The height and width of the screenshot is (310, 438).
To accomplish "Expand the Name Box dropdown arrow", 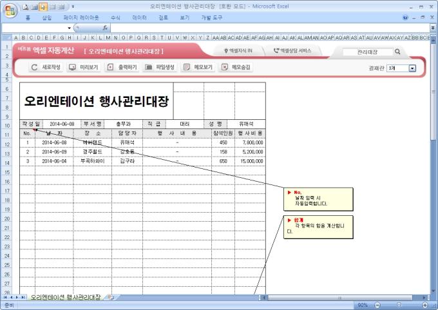I will pyautogui.click(x=70, y=28).
